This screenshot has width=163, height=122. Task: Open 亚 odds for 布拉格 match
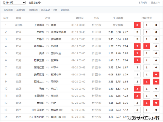point(96,32)
